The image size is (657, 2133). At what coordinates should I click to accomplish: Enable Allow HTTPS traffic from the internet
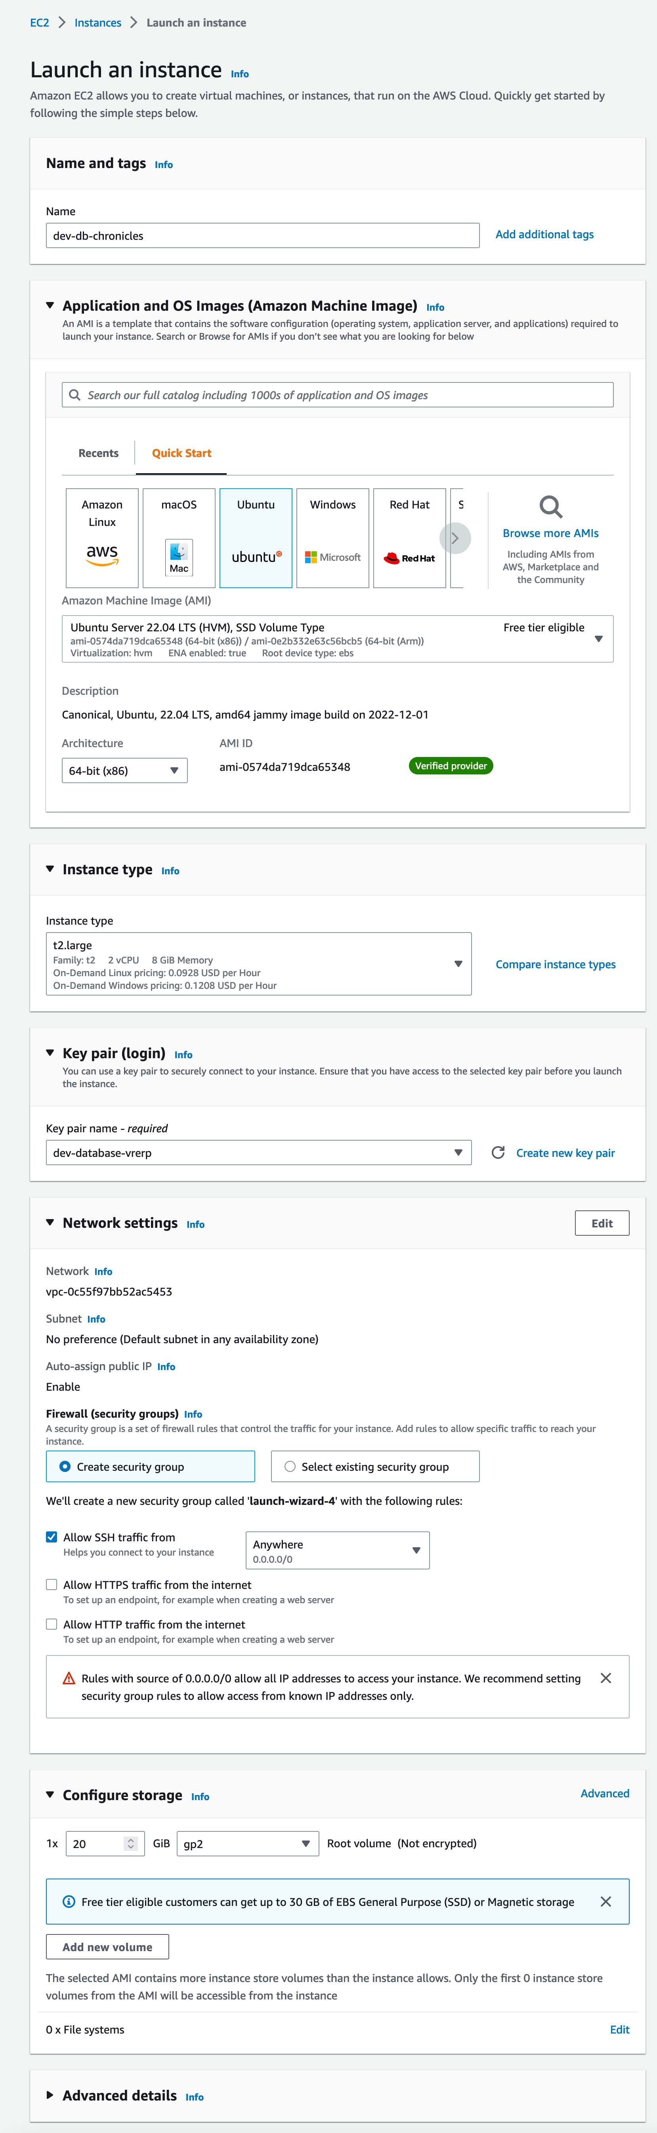click(51, 1585)
